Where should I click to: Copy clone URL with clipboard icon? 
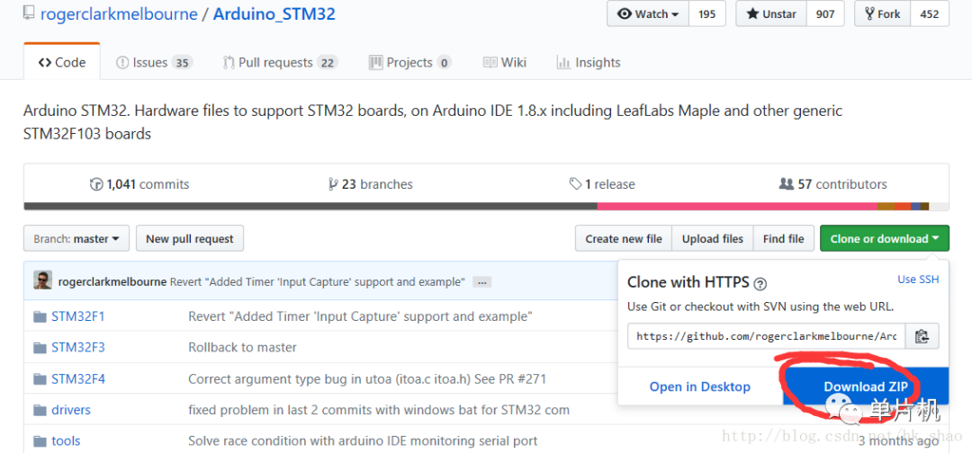point(922,337)
